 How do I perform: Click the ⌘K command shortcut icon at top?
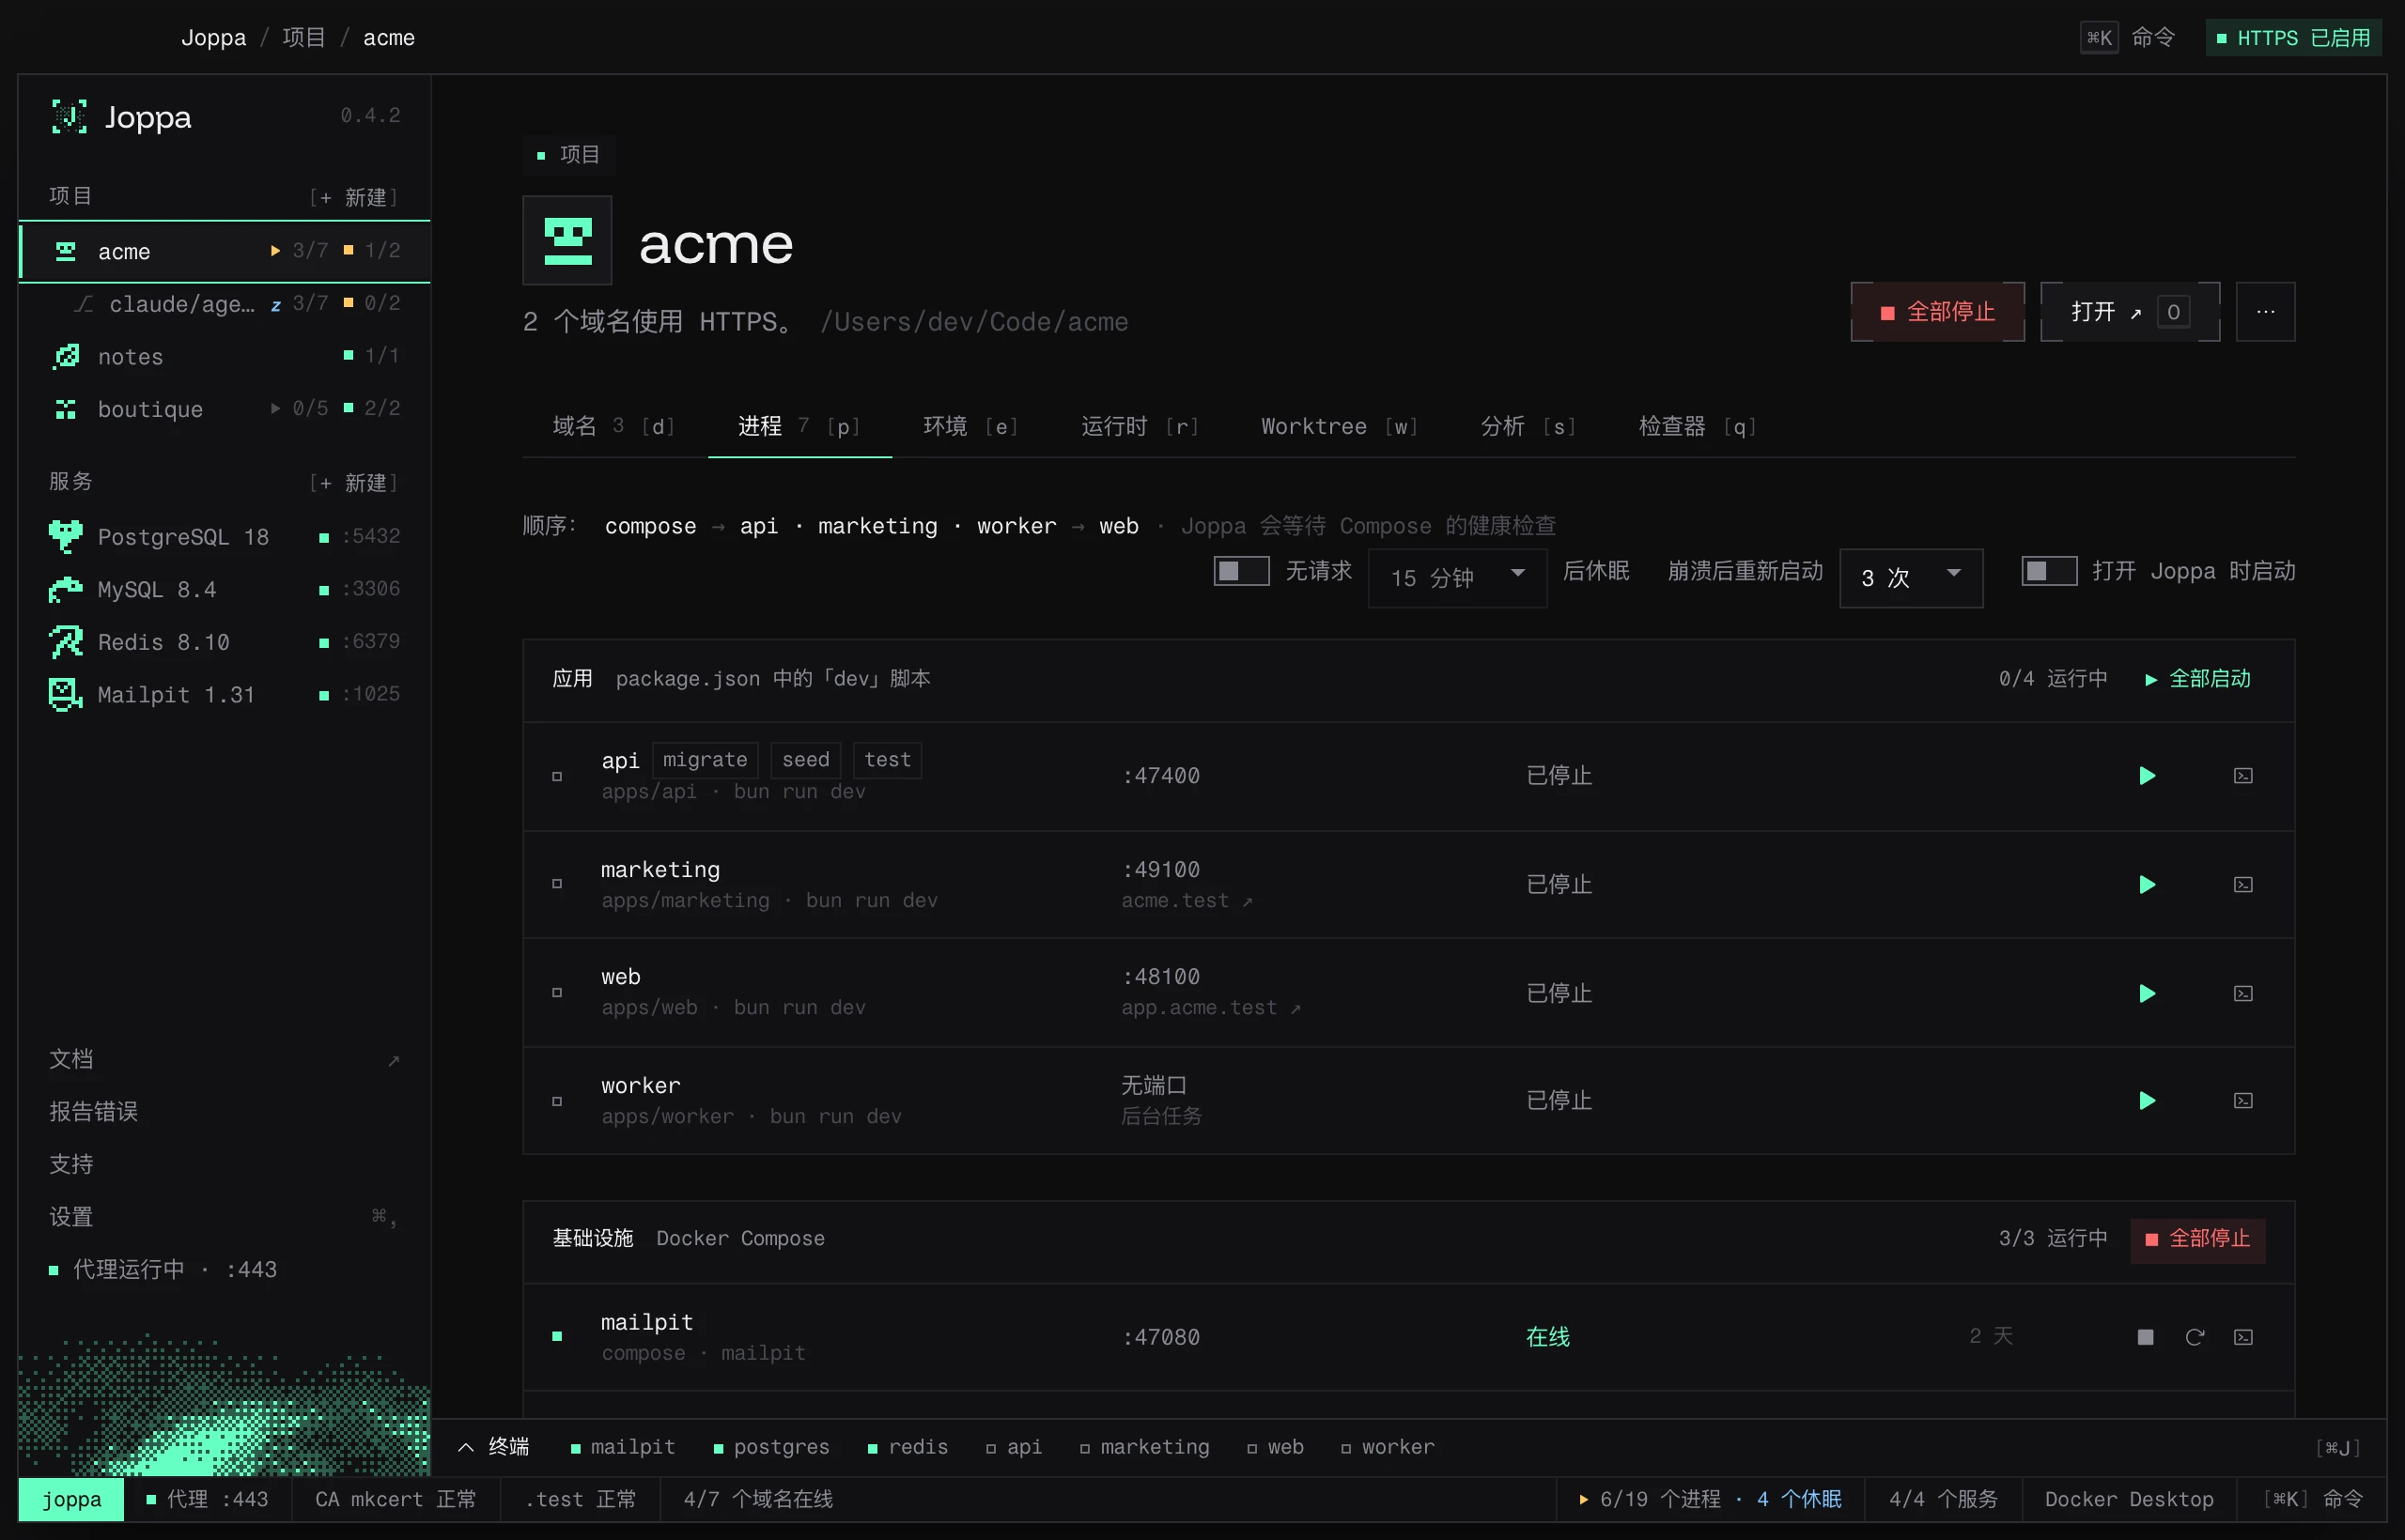(2099, 38)
